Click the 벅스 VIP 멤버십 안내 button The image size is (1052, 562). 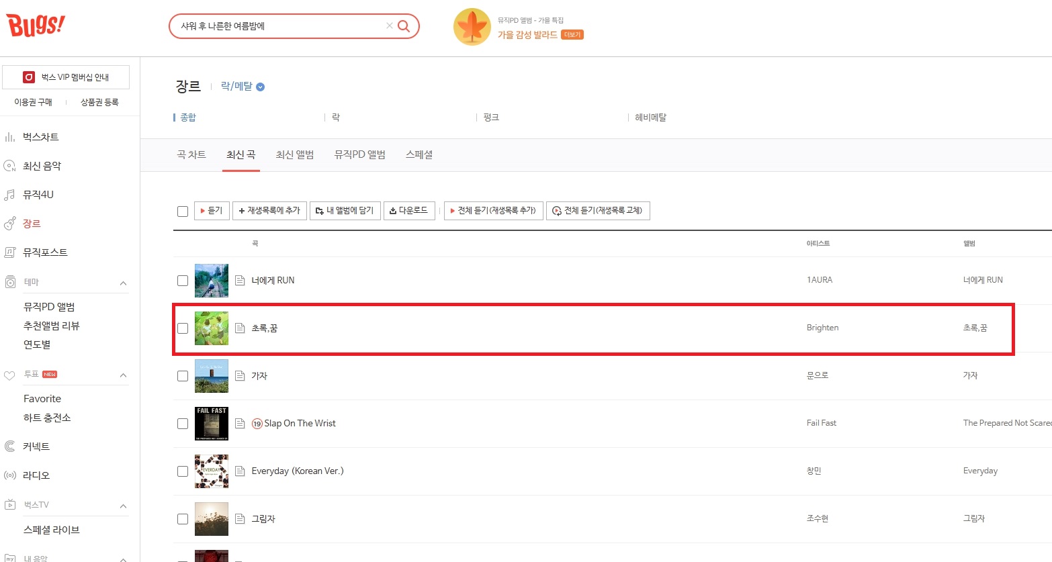(x=66, y=77)
